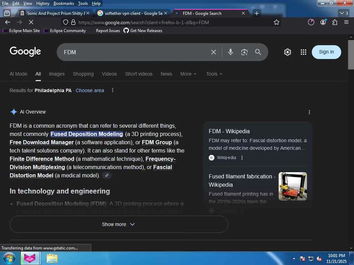The image size is (354, 265).
Task: Open the tracking protection shield icon
Action: [x=65, y=22]
